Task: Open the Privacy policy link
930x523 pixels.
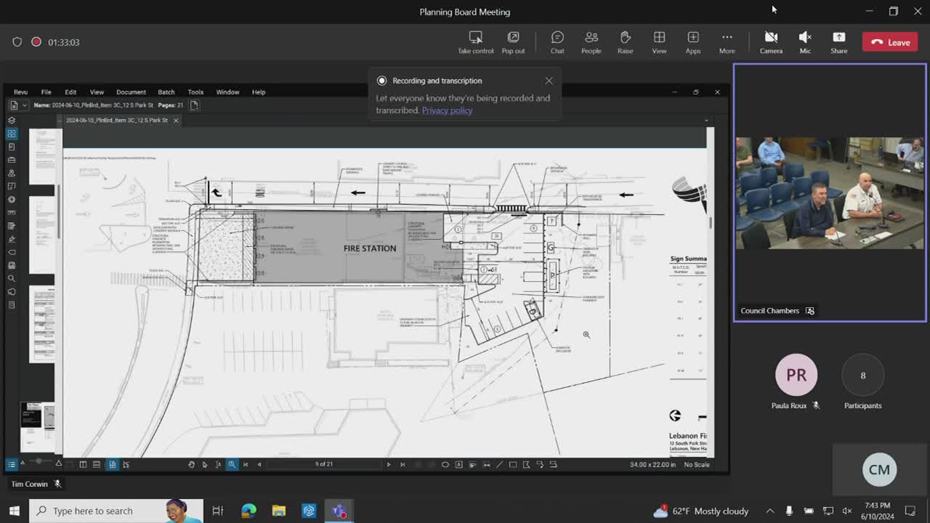Action: (447, 110)
